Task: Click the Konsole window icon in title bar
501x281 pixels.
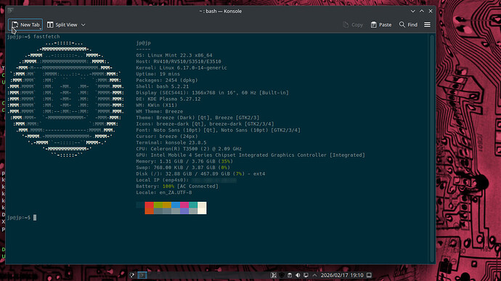Action: (10, 11)
